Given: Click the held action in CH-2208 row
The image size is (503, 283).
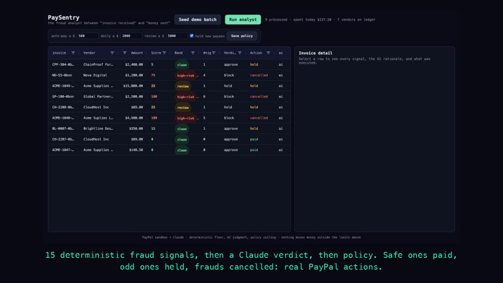Looking at the screenshot, I should tap(254, 107).
